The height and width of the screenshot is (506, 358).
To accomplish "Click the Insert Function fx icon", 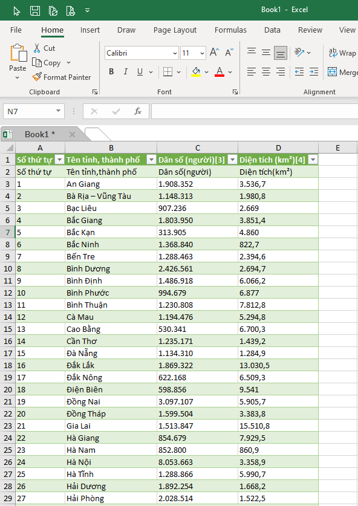I will [x=138, y=111].
